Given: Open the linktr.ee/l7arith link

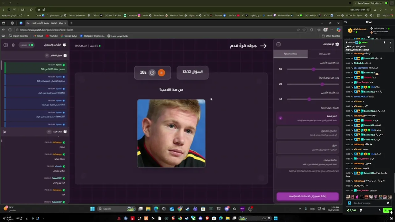Looking at the screenshot, I should pyautogui.click(x=357, y=50).
